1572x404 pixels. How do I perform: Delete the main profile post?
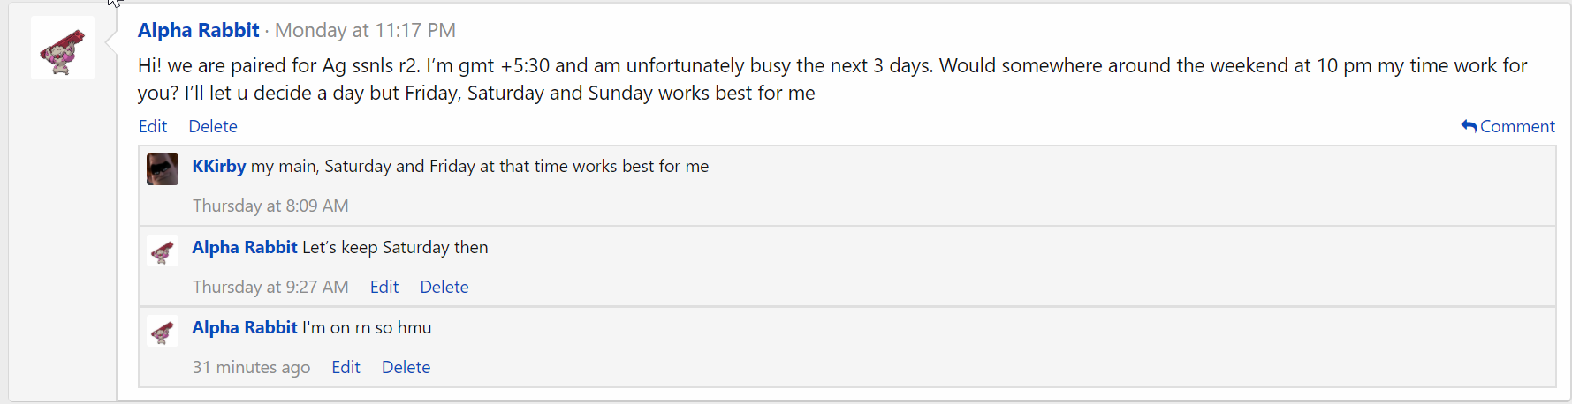point(213,126)
